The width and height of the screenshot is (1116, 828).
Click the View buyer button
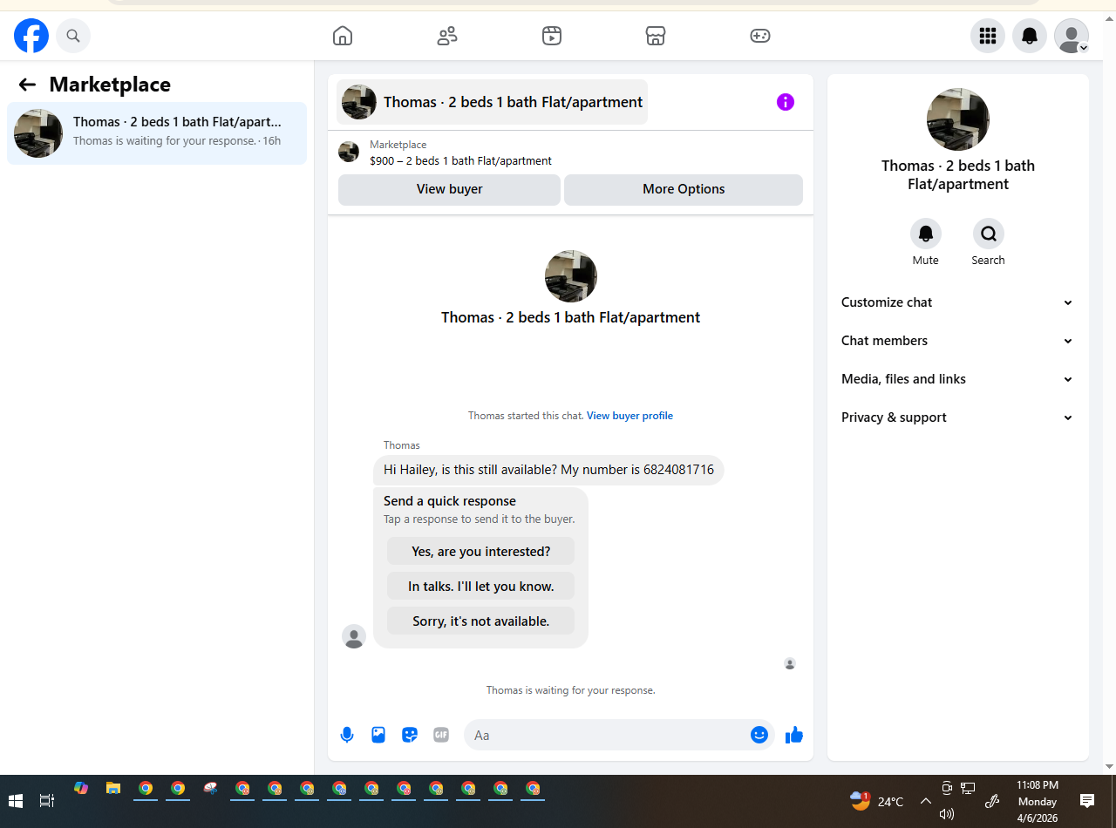pos(449,189)
